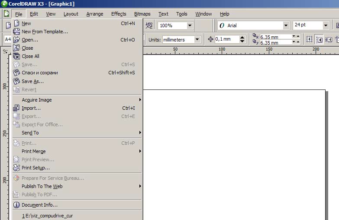Open the Help menu

(x=224, y=14)
